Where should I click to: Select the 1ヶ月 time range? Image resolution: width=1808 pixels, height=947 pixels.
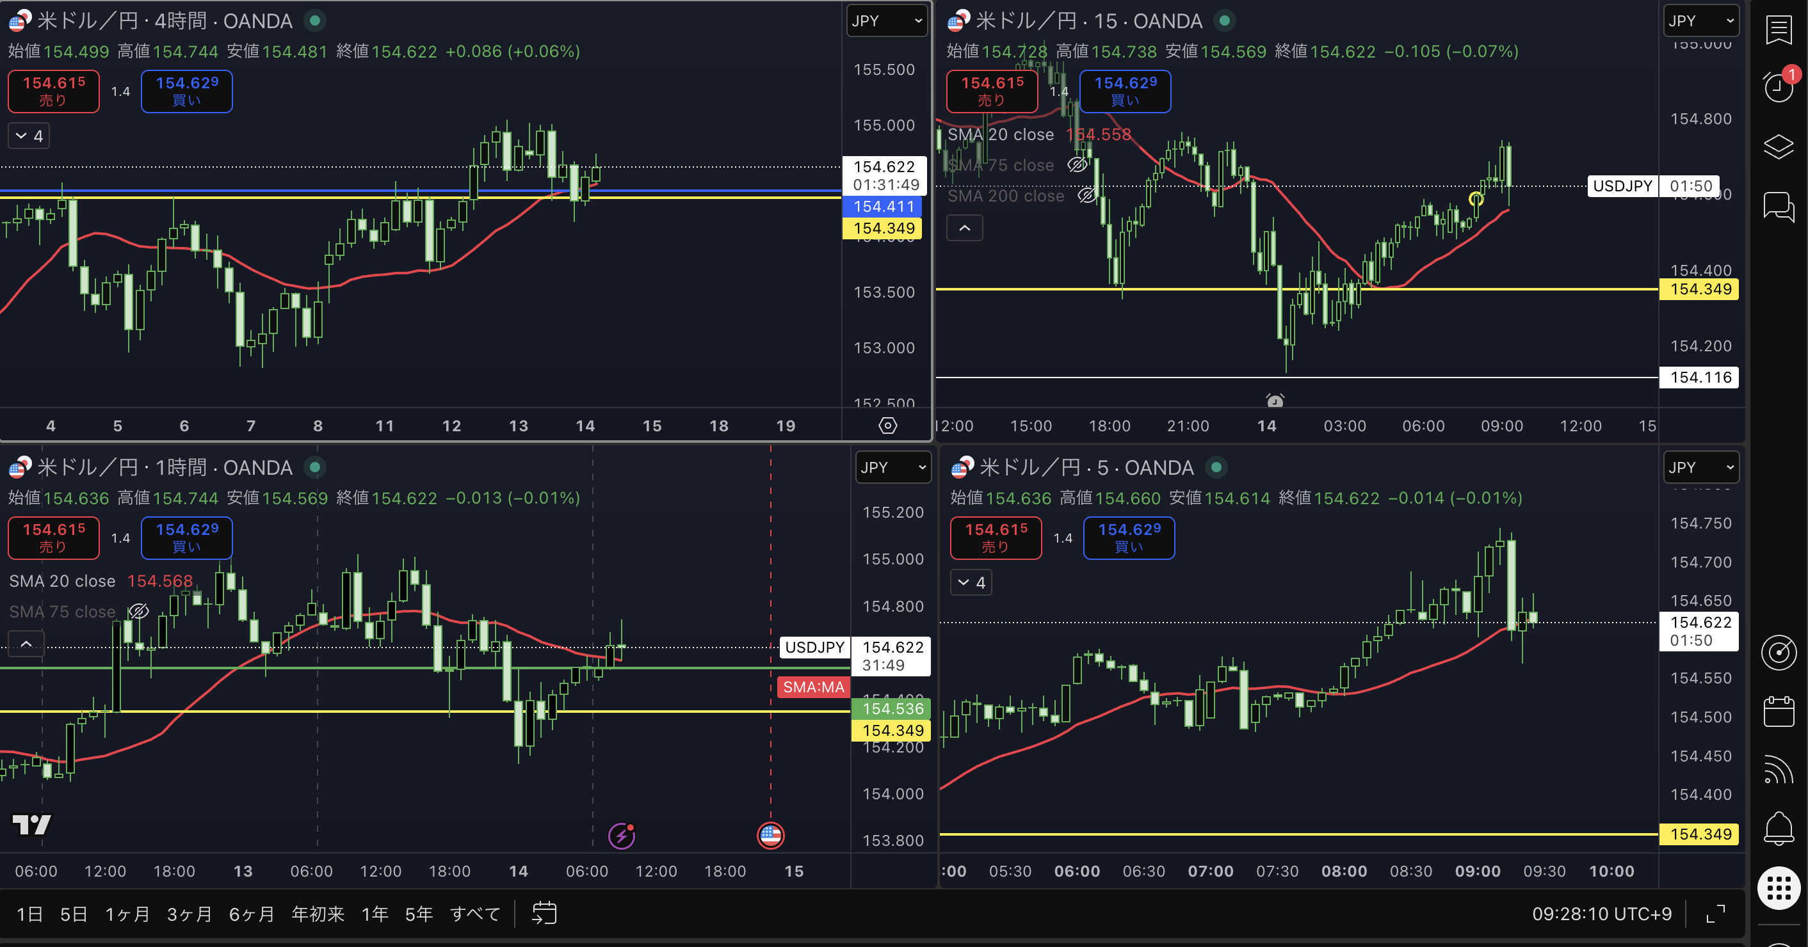(127, 913)
